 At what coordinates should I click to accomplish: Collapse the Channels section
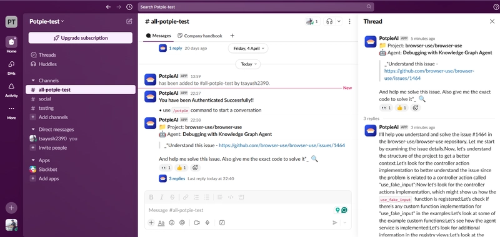pos(33,80)
